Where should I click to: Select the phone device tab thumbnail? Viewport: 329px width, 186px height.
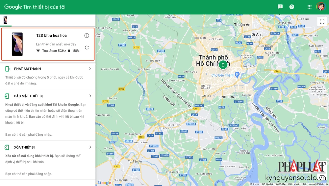click(x=6, y=20)
